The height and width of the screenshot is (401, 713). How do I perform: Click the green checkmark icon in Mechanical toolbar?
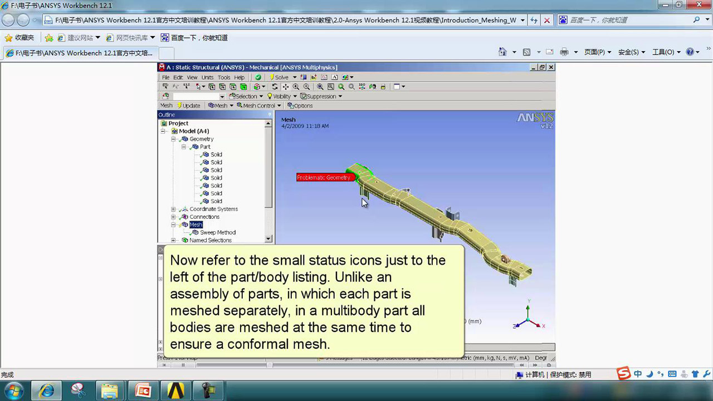(x=257, y=77)
